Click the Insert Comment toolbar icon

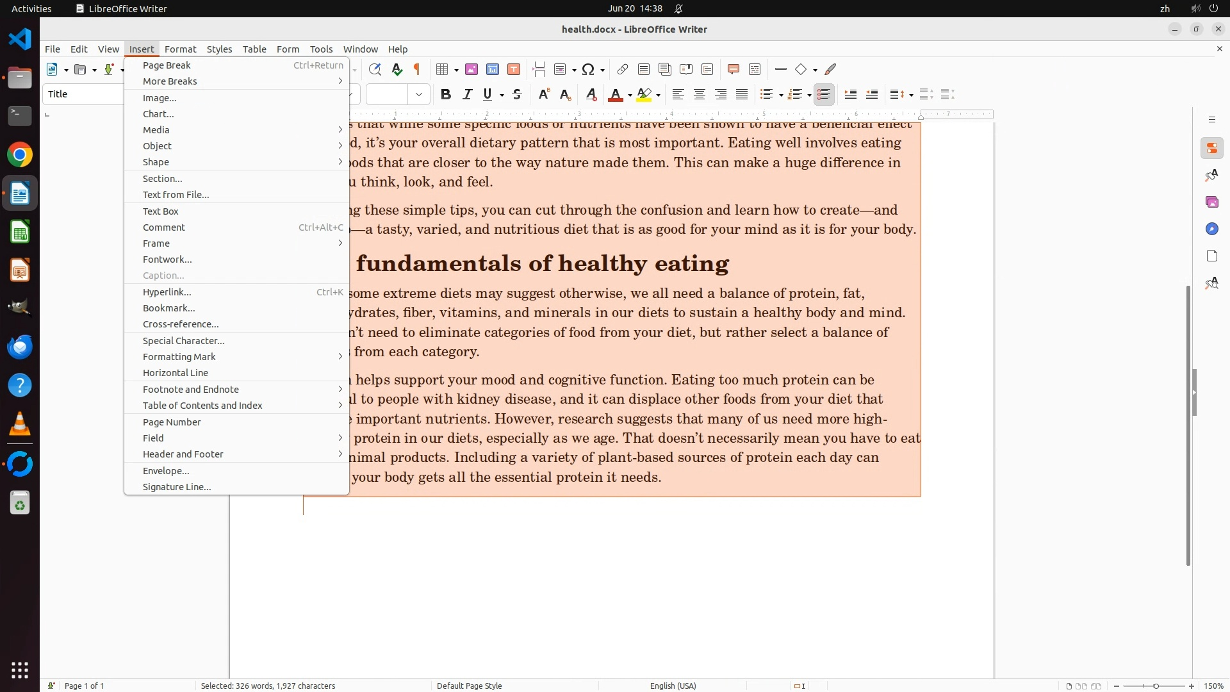point(734,69)
